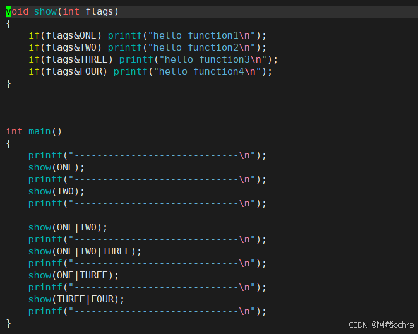Viewport: 418px width, 334px height.
Task: Click the closing brace of show function
Action: tap(9, 83)
